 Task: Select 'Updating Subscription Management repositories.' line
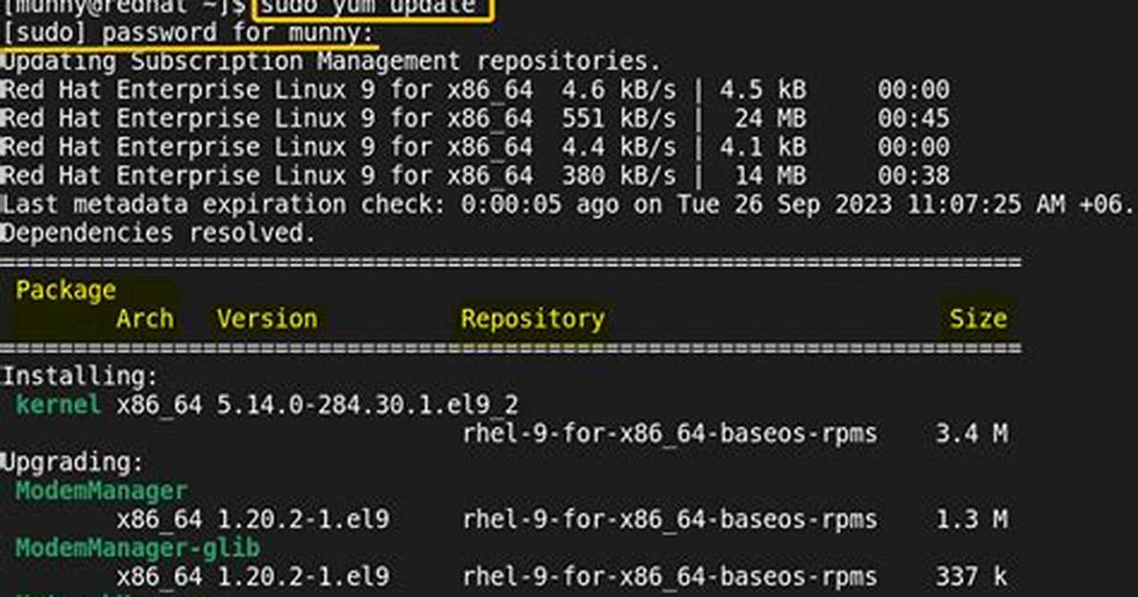(331, 62)
